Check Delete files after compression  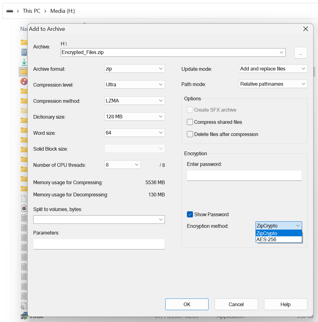(190, 134)
